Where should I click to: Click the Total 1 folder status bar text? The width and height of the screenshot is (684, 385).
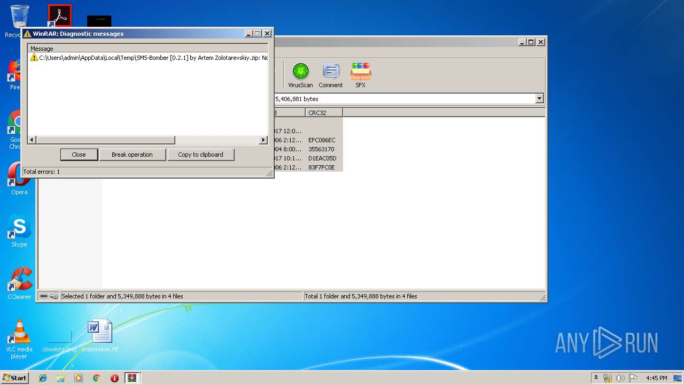pyautogui.click(x=361, y=296)
